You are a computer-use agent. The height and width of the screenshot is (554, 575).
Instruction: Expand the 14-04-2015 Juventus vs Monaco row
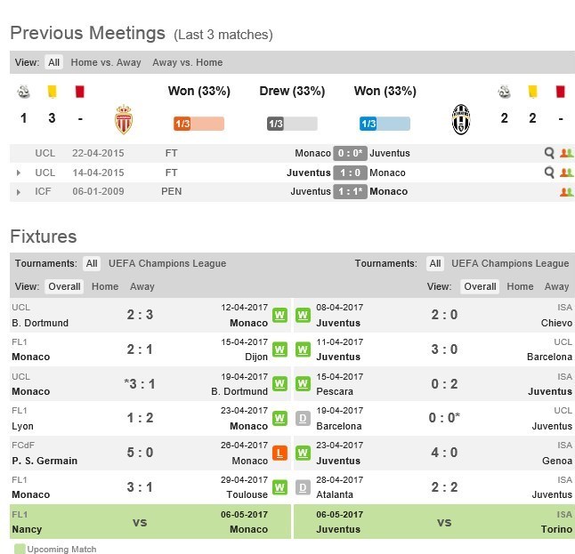[x=19, y=173]
